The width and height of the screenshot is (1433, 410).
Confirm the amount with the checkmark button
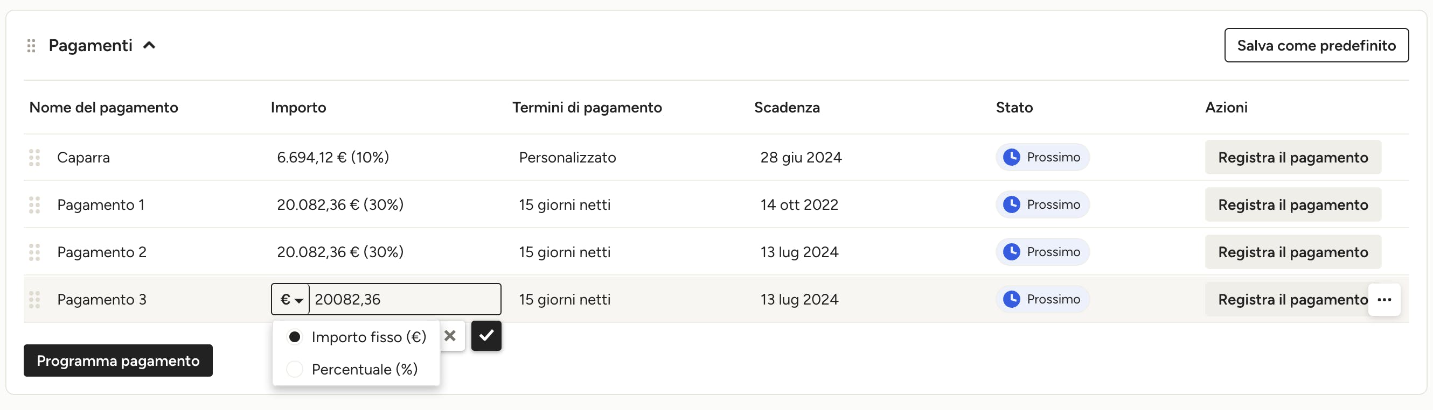coord(486,336)
